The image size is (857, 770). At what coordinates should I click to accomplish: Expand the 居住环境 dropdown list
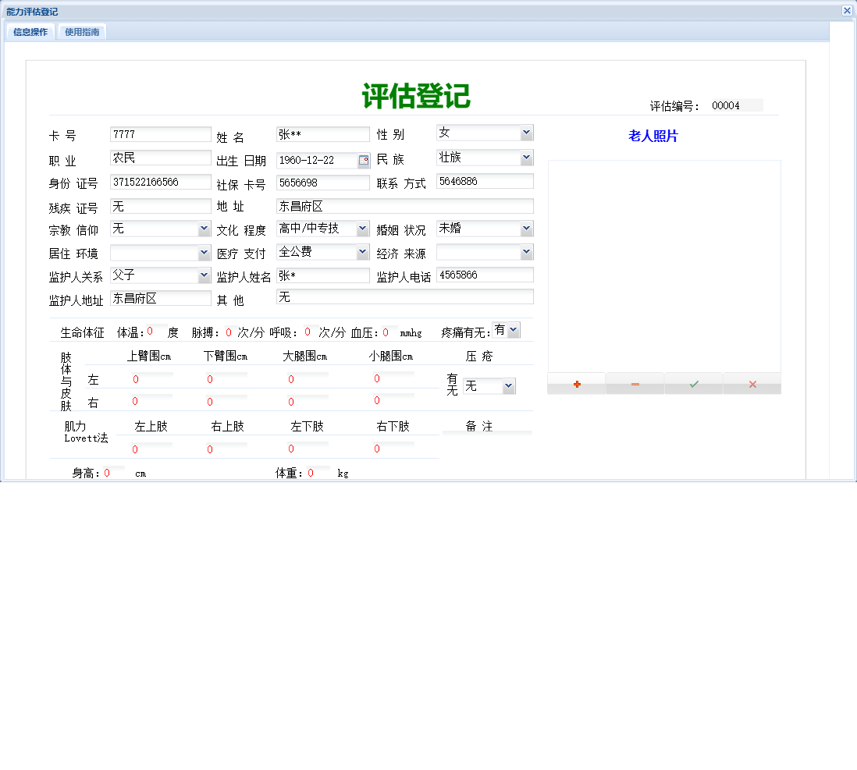(204, 251)
